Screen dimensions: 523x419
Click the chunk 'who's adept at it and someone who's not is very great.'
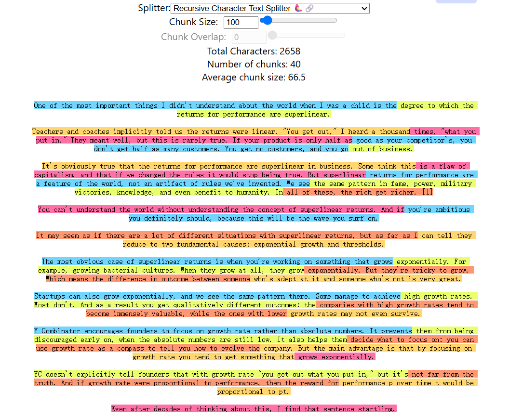click(x=356, y=279)
